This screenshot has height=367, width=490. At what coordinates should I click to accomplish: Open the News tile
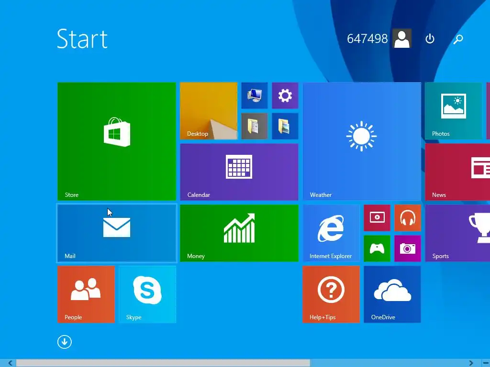457,172
